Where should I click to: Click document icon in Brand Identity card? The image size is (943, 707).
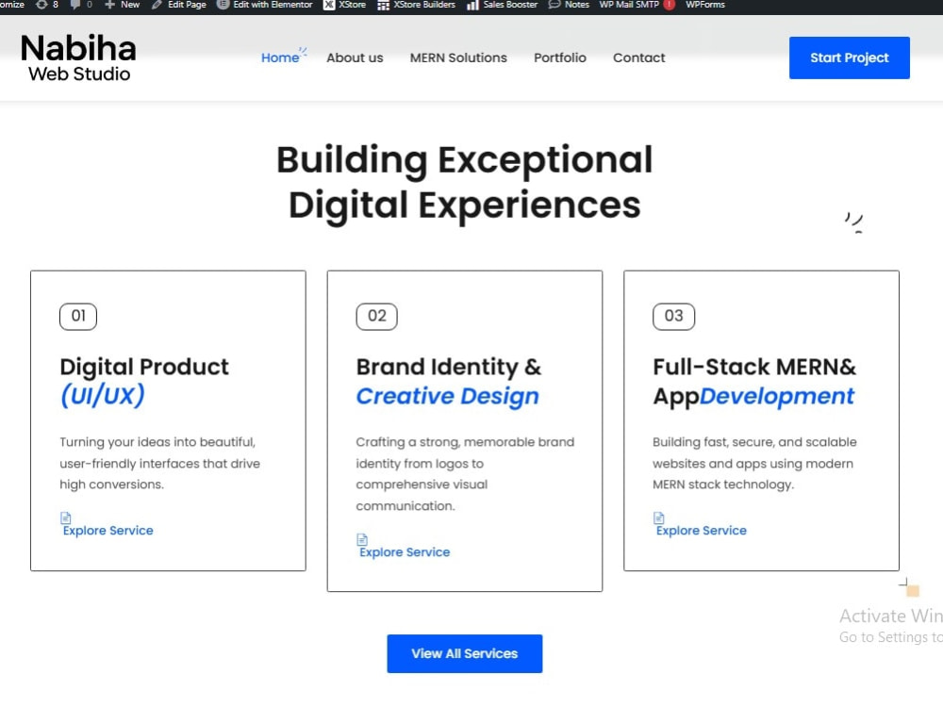(362, 539)
